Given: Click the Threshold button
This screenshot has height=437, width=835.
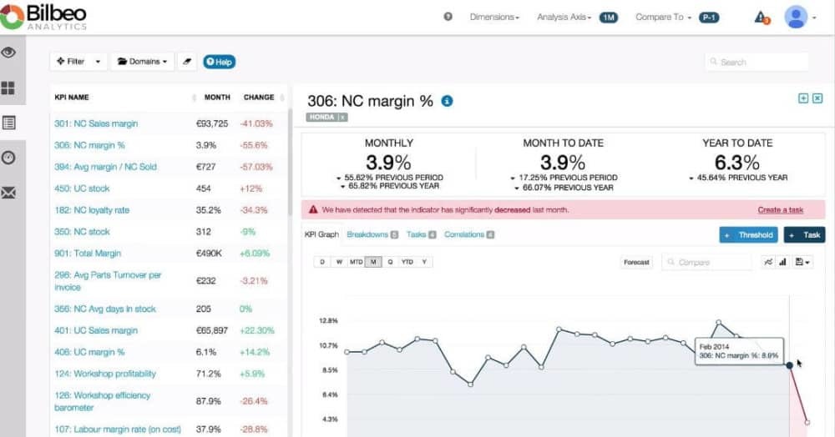Looking at the screenshot, I should [x=748, y=235].
